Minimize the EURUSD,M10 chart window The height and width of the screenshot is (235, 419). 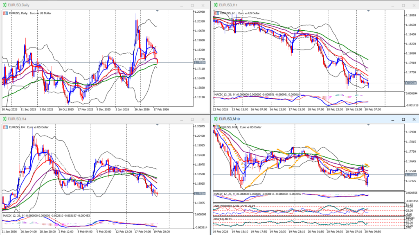point(393,119)
